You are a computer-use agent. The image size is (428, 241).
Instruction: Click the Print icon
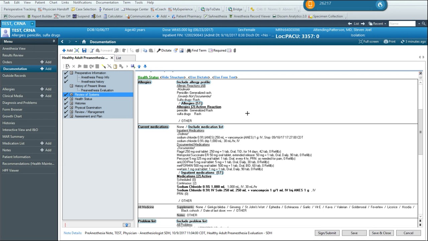(x=390, y=42)
